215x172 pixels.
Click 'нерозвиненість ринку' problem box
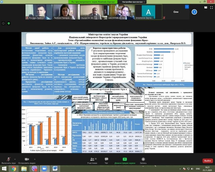point(119,106)
